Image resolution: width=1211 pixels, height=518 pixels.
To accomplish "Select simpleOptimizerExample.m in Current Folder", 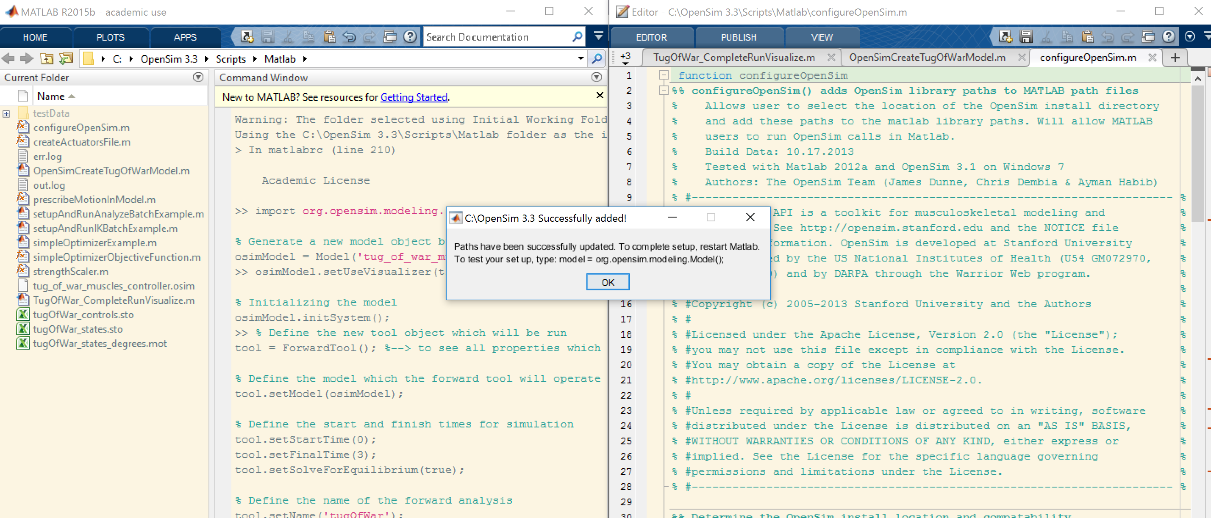I will point(94,242).
